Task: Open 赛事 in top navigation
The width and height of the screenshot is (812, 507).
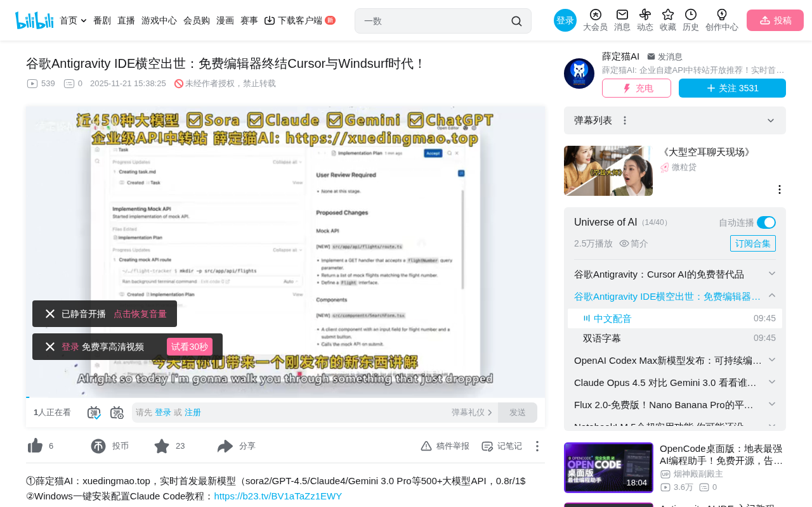Action: pyautogui.click(x=249, y=20)
